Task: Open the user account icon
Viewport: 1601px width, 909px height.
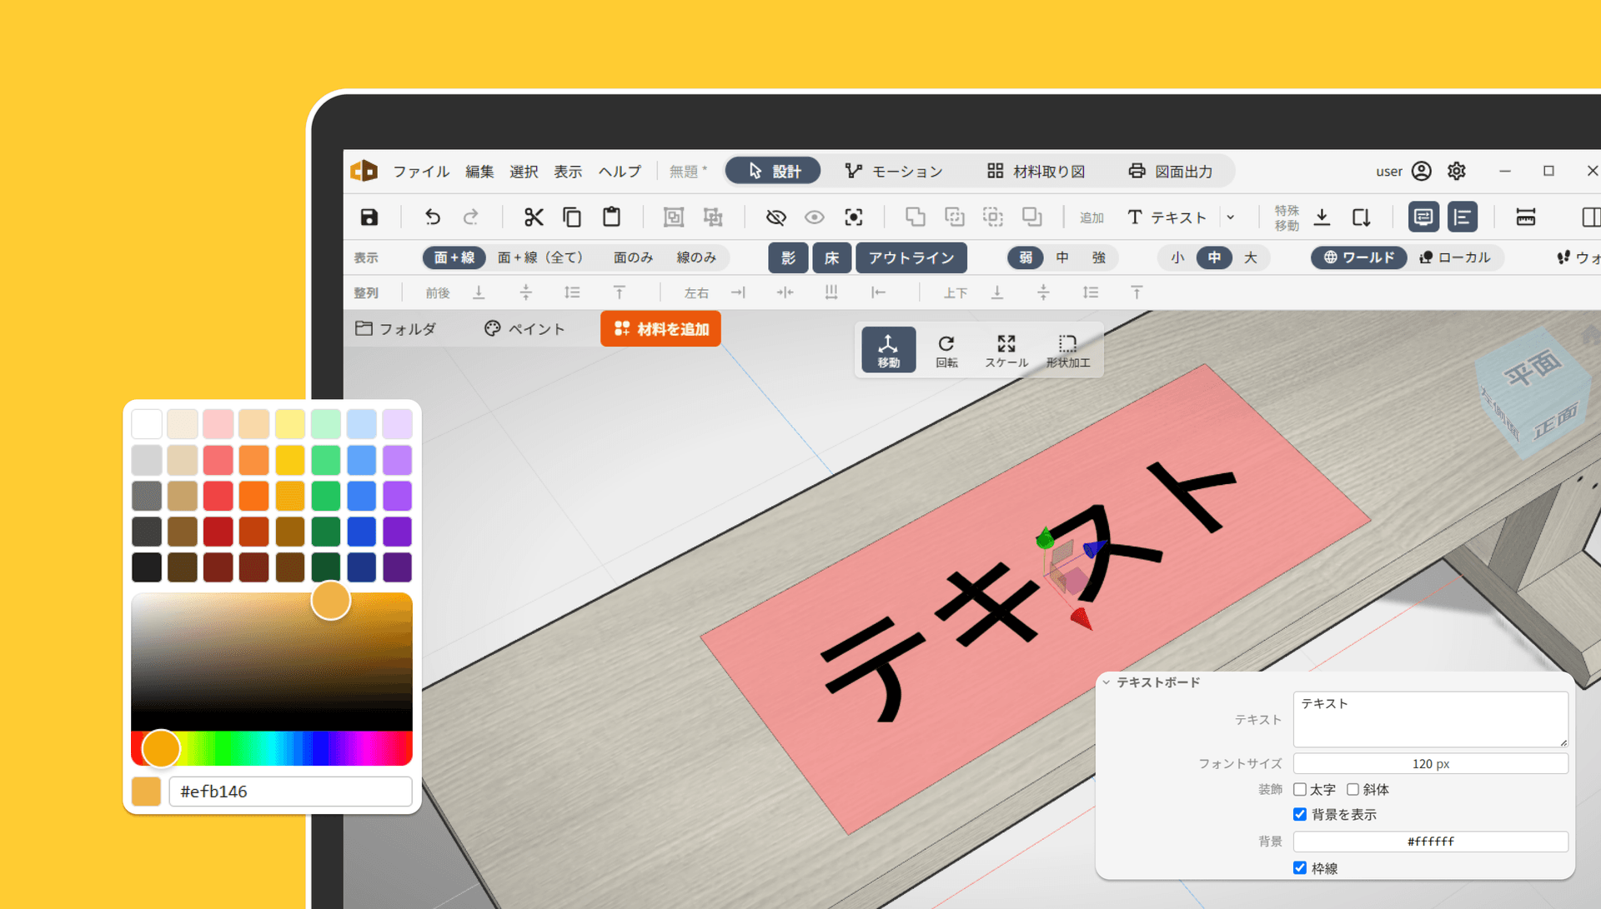Action: pos(1422,171)
